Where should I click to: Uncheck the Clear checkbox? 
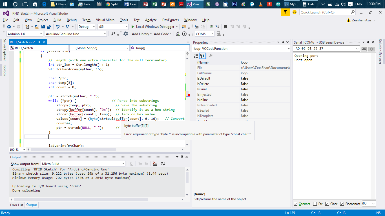point(327,204)
